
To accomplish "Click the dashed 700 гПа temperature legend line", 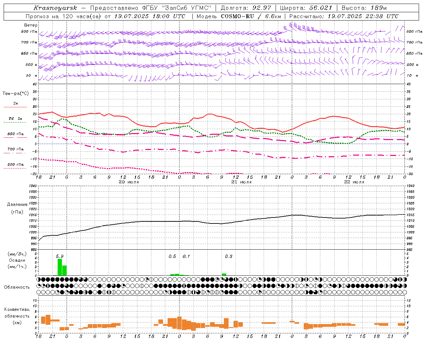I will [15, 153].
